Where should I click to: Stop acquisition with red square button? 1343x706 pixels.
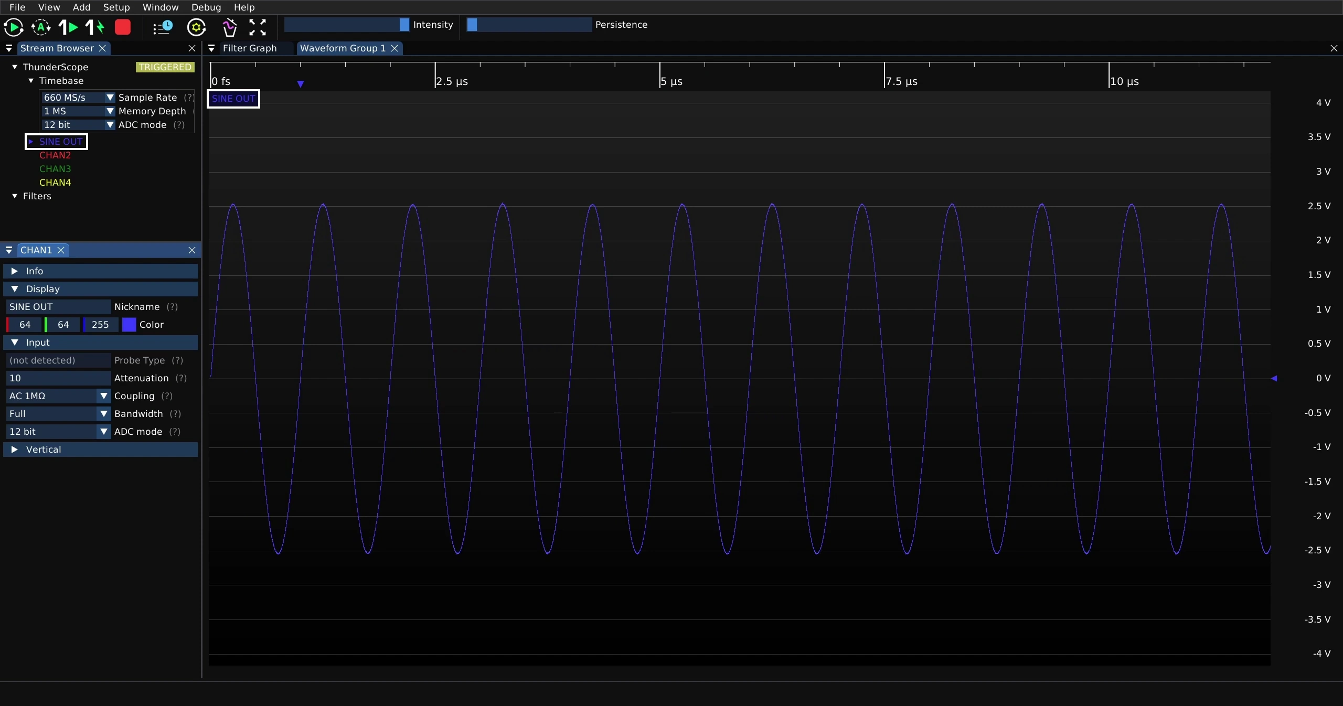123,27
